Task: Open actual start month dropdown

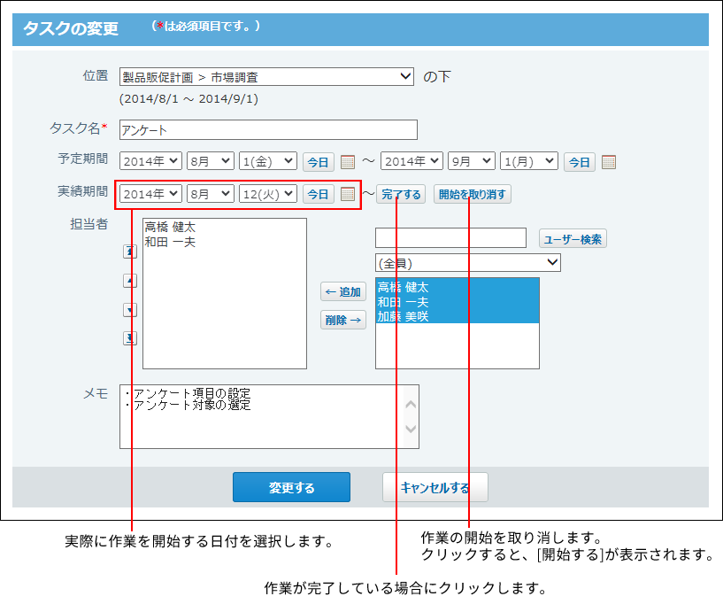Action: click(x=211, y=194)
